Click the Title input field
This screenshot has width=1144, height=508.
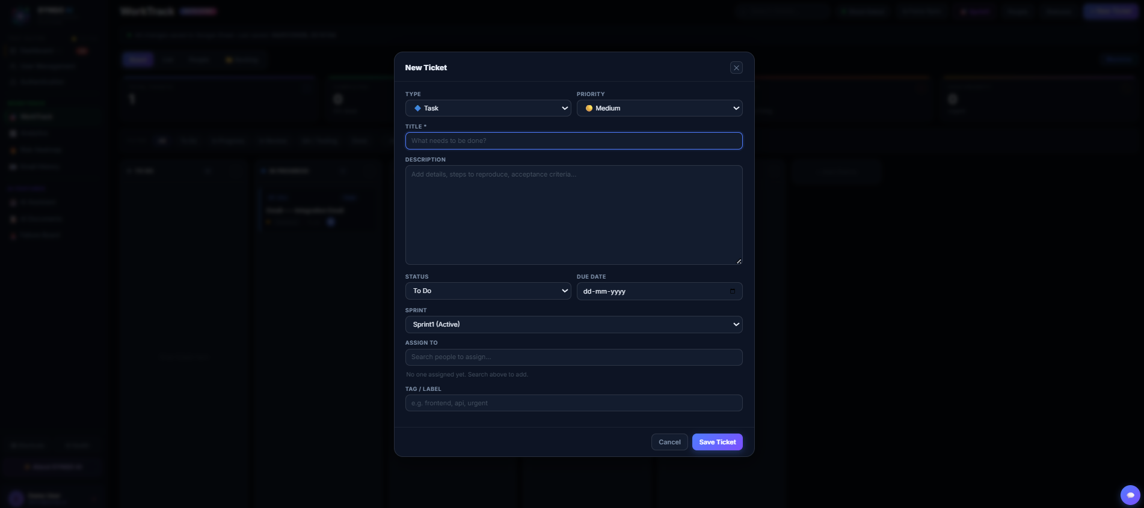574,141
